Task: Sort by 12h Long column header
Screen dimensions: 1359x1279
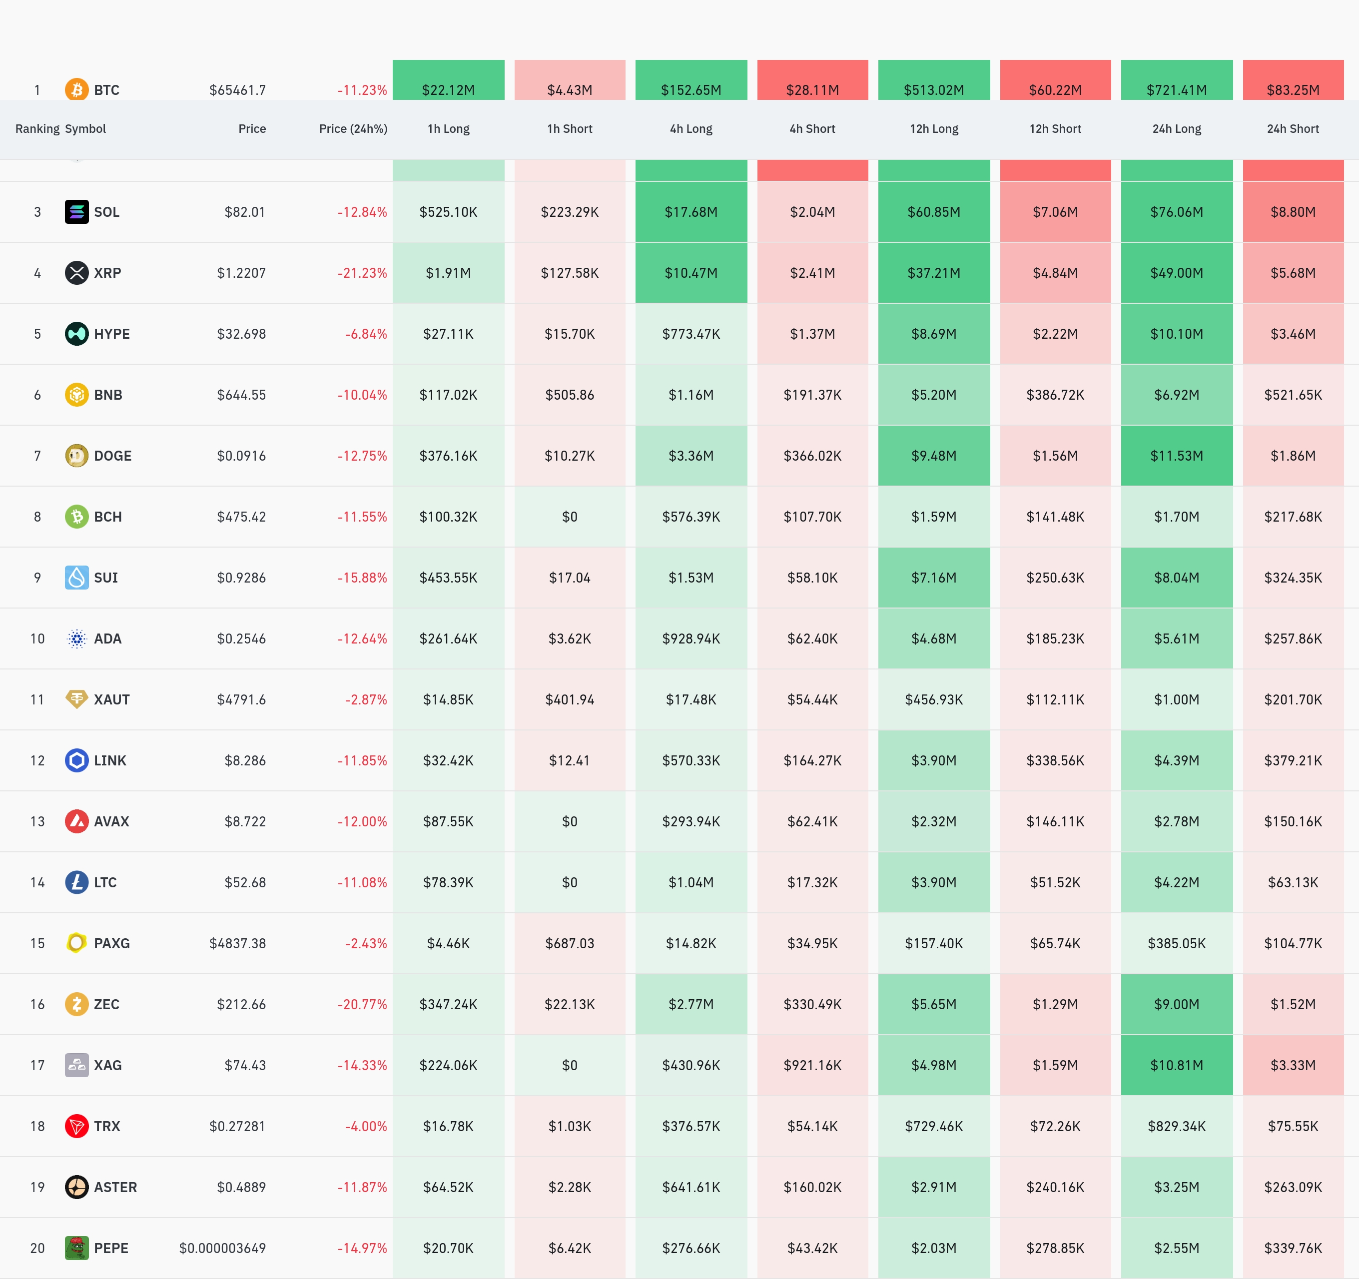Action: tap(934, 128)
